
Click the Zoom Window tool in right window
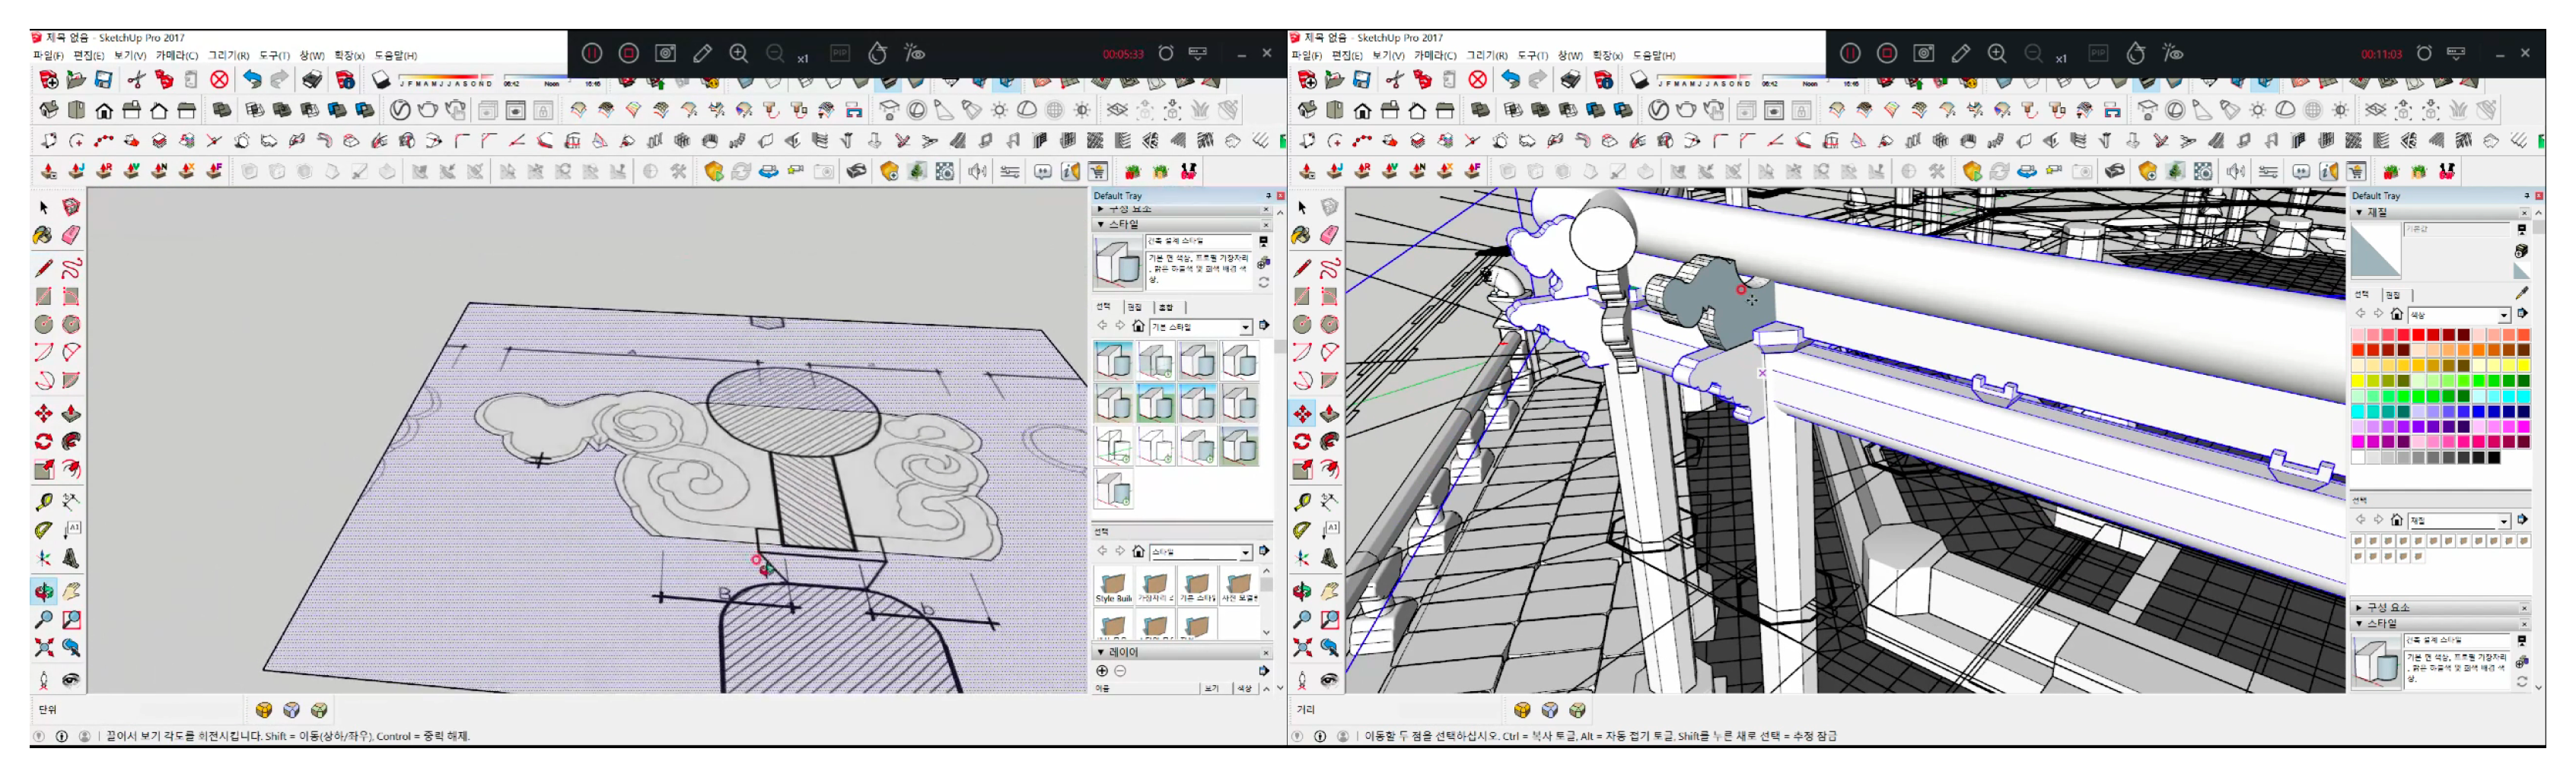(1329, 620)
